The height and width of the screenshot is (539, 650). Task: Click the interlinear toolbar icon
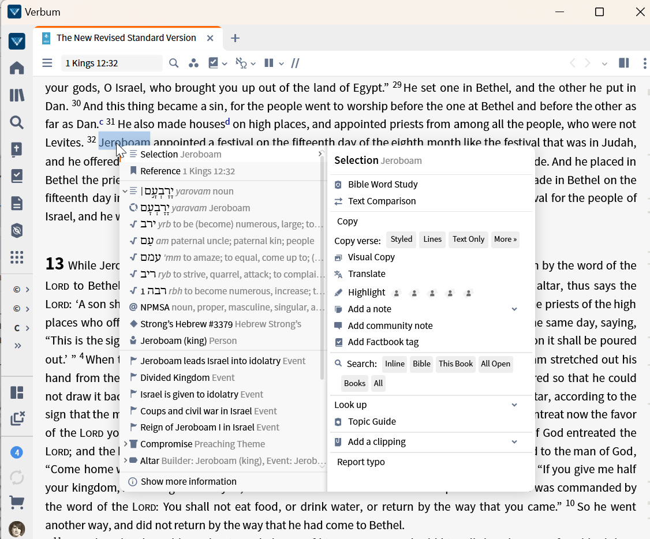[x=241, y=63]
